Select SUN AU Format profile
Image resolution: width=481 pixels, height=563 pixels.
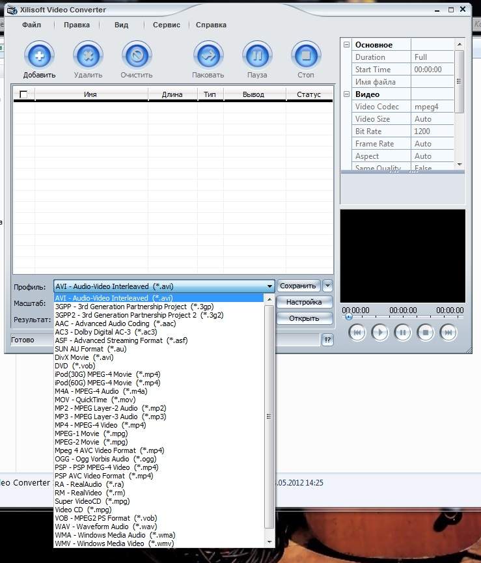tap(158, 349)
